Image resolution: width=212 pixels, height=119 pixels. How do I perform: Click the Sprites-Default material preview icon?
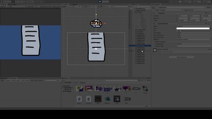tap(155, 50)
